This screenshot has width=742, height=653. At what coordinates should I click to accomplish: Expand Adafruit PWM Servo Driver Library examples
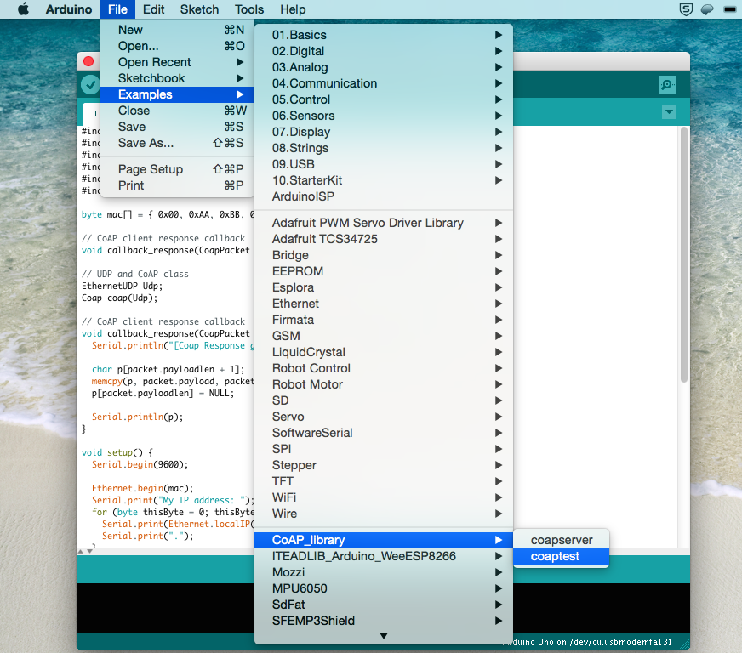tap(384, 223)
